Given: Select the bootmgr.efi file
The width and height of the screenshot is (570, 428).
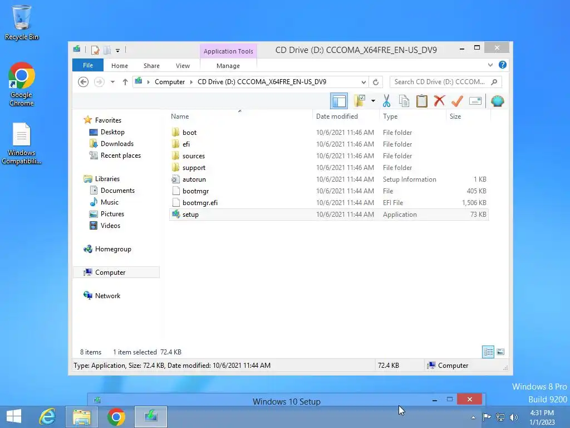Looking at the screenshot, I should 328,202.
